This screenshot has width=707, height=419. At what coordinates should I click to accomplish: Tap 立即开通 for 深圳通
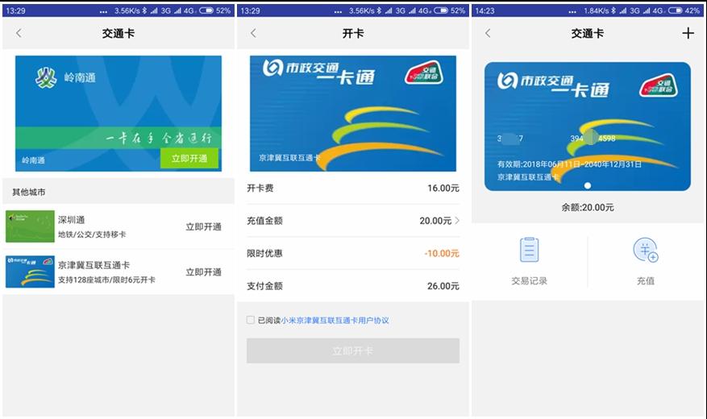203,226
